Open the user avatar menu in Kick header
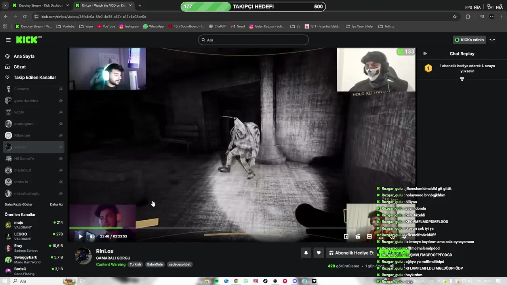This screenshot has height=285, width=507. 492,40
